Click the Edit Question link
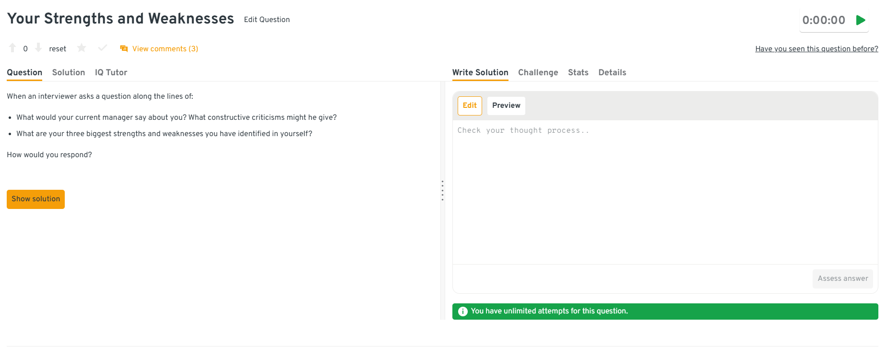The height and width of the screenshot is (358, 887). pyautogui.click(x=267, y=20)
